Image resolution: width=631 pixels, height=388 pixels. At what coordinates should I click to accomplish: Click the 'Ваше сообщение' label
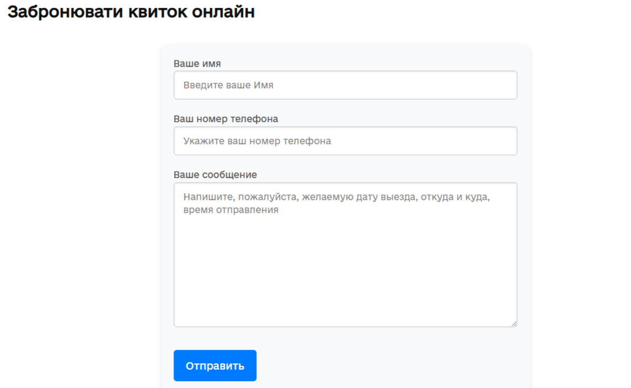pos(215,175)
